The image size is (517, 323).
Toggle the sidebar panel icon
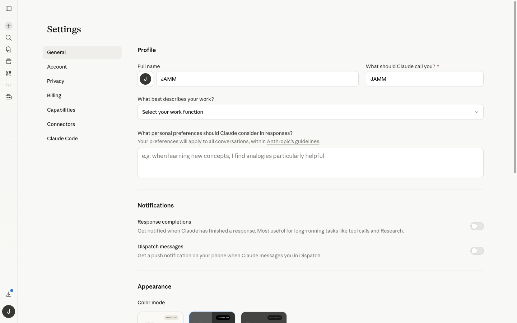click(x=9, y=9)
